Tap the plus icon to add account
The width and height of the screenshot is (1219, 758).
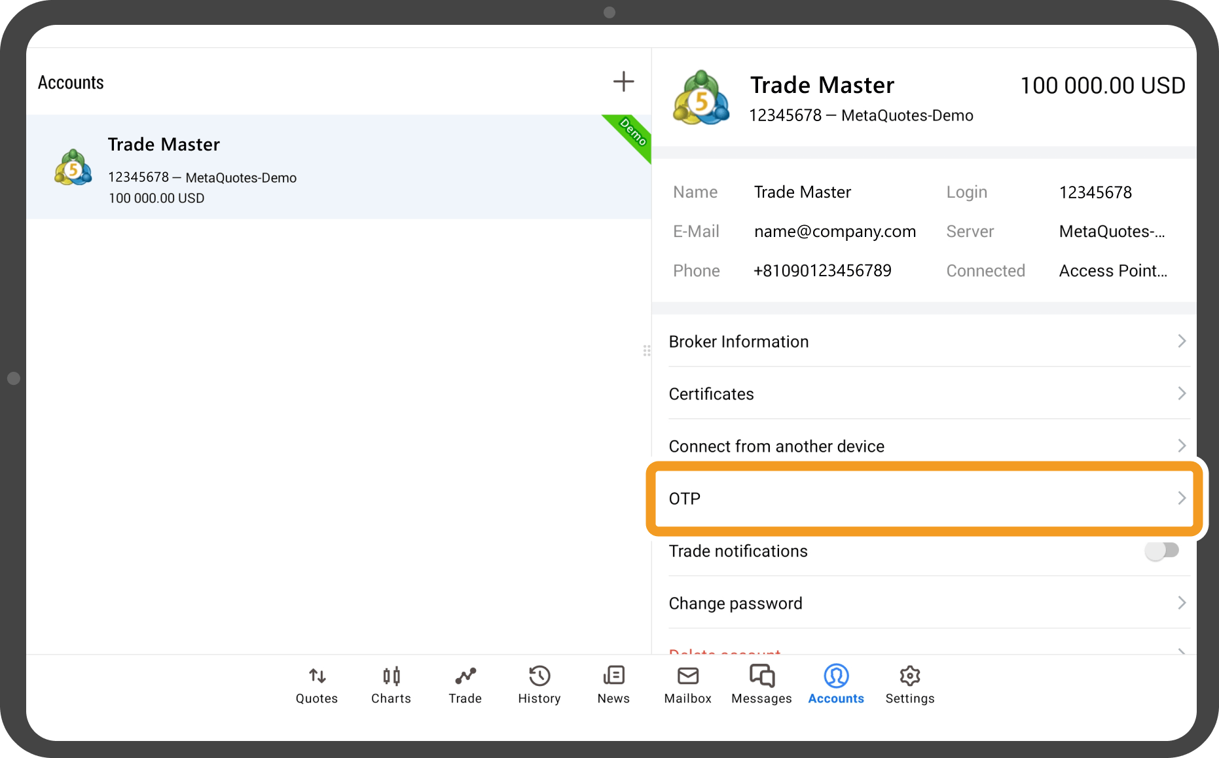coord(623,82)
